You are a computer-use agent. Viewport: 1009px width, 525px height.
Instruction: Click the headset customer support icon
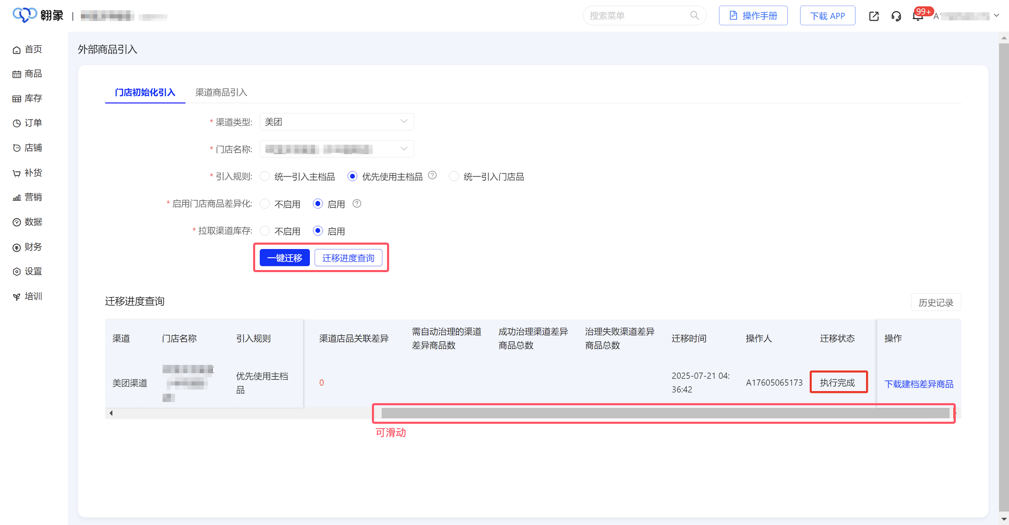point(896,16)
